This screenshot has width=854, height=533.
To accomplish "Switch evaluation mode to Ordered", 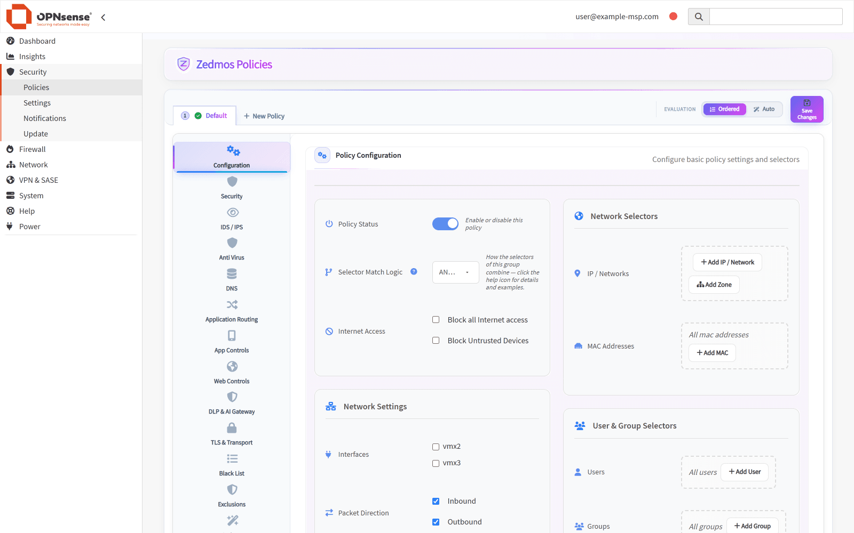I will tap(724, 109).
